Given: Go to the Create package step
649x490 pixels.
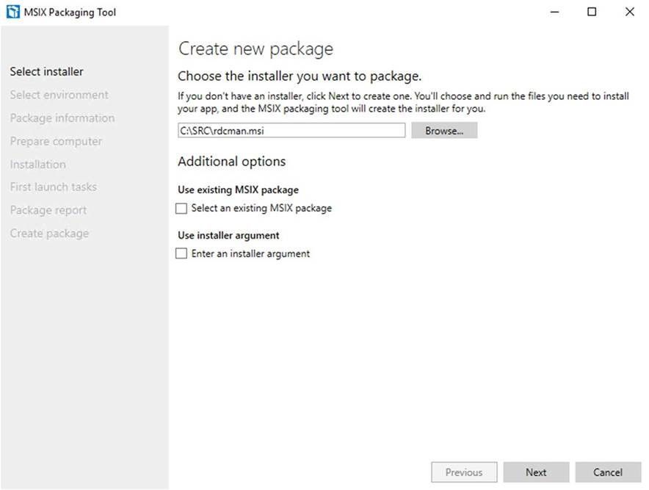Looking at the screenshot, I should [x=49, y=234].
